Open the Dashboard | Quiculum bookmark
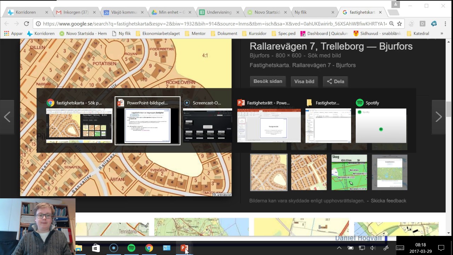 (324, 34)
